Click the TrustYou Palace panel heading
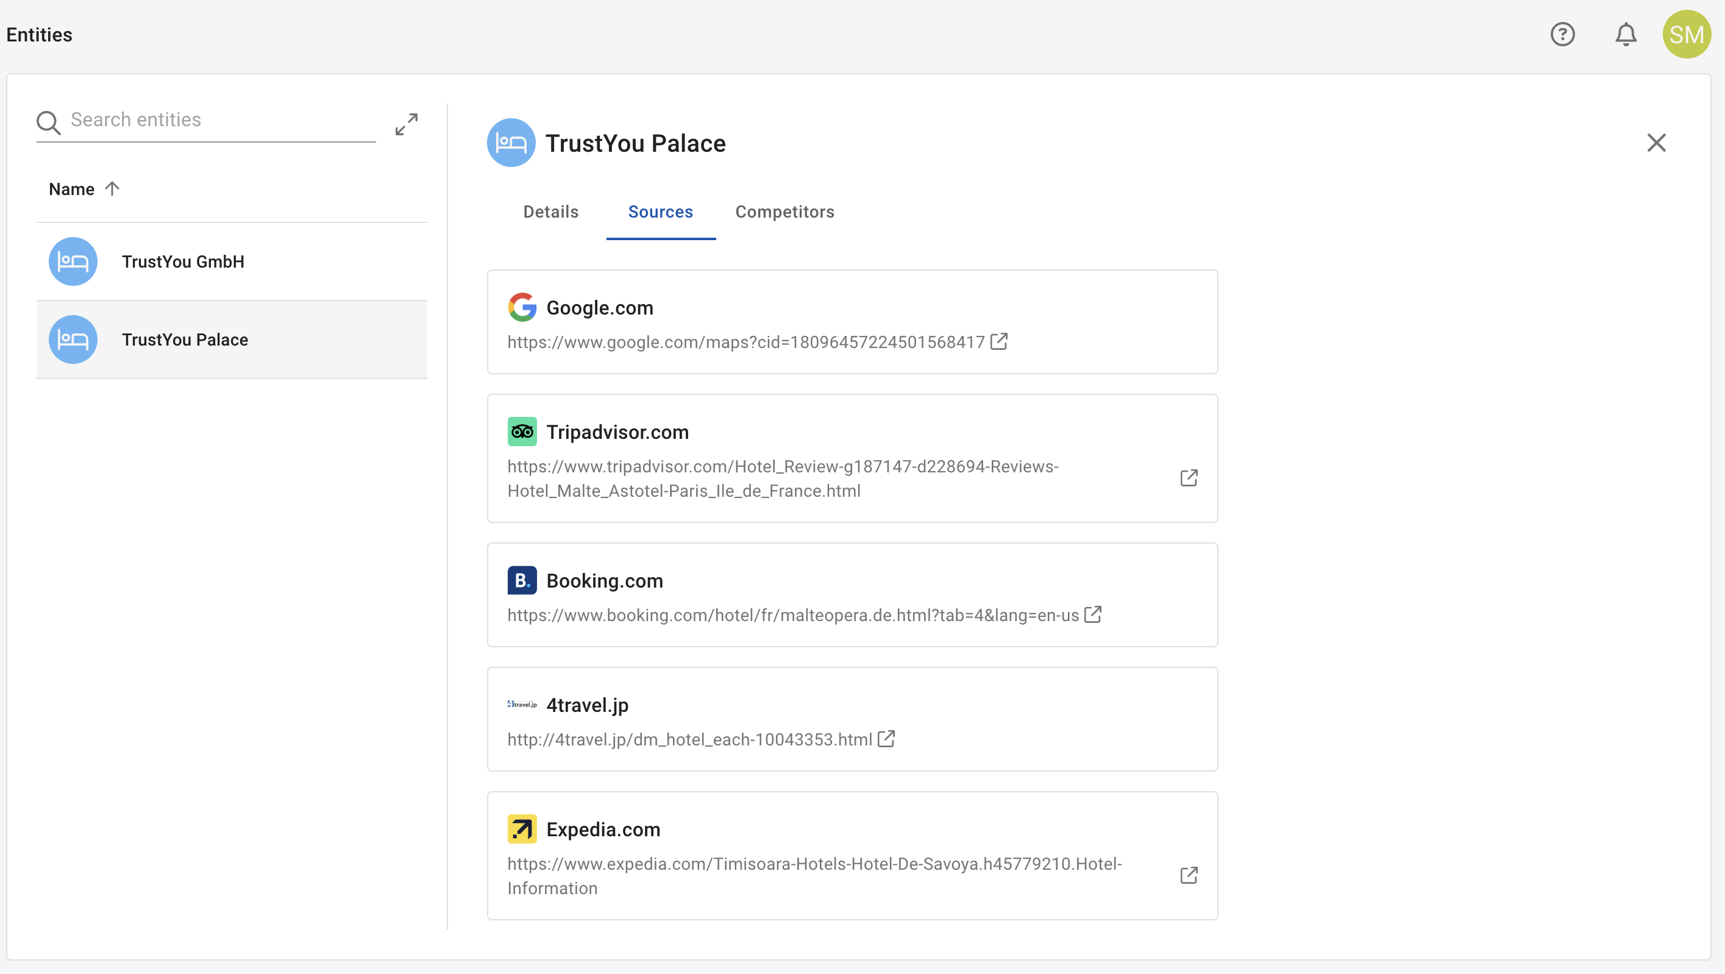 (x=636, y=143)
